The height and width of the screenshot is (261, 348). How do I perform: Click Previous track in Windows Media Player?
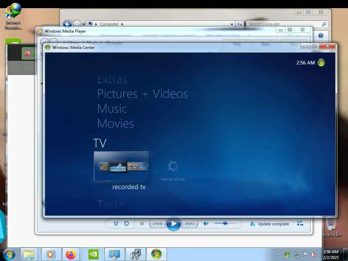(x=158, y=224)
